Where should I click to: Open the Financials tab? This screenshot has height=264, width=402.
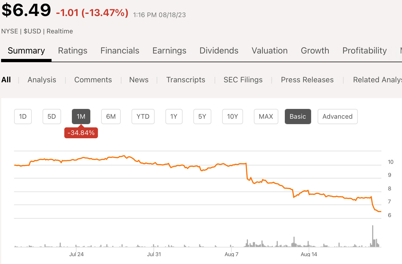click(x=120, y=51)
